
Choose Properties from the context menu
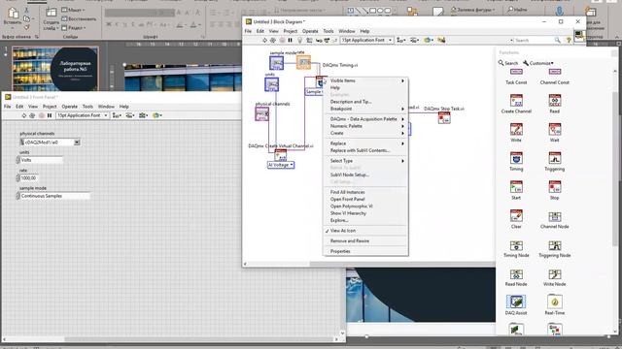[x=365, y=251]
